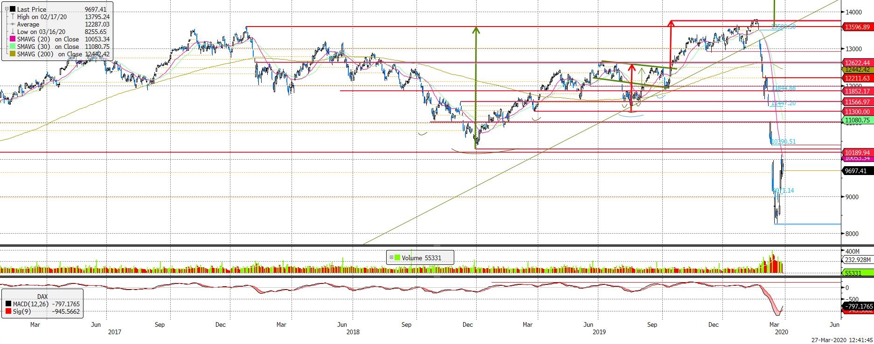Click the 11300.00 red price axis label
Viewport: 874px width, 344px height.
(858, 112)
